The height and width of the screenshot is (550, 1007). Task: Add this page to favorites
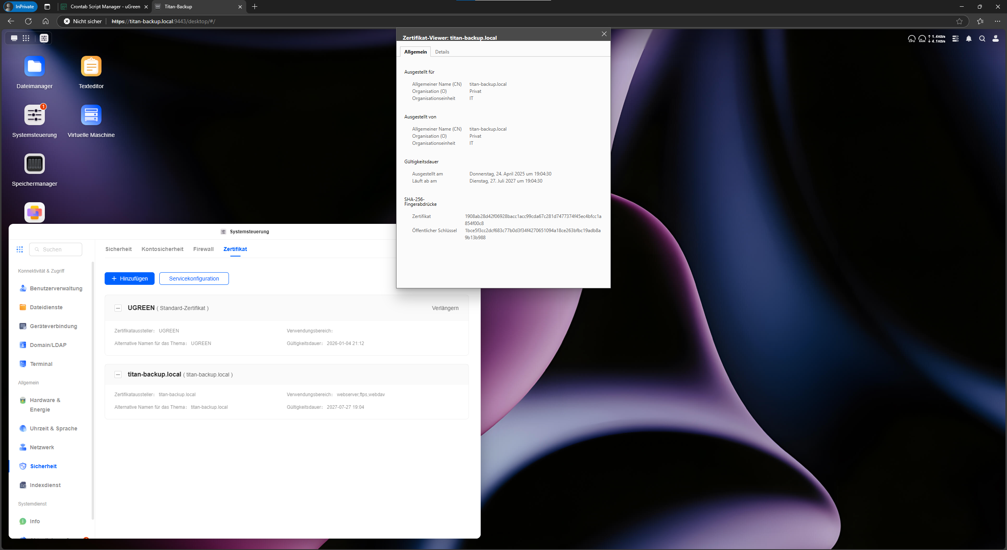coord(959,21)
